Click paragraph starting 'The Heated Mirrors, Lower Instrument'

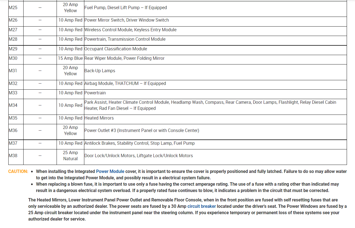click(187, 209)
